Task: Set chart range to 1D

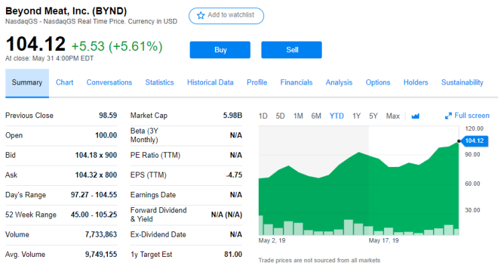Action: point(263,116)
